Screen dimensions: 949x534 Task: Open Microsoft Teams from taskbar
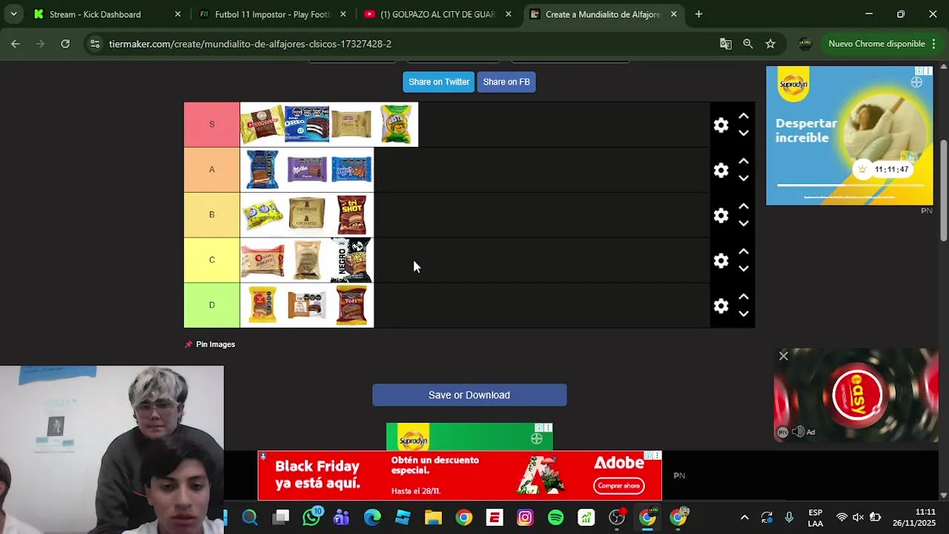342,518
